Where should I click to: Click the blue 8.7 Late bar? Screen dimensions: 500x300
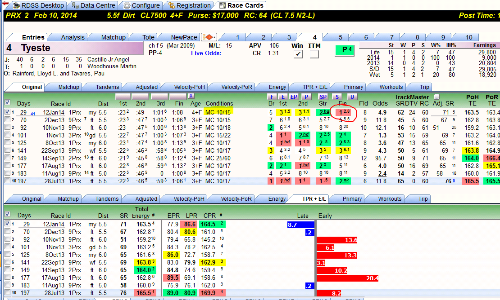pyautogui.click(x=301, y=225)
